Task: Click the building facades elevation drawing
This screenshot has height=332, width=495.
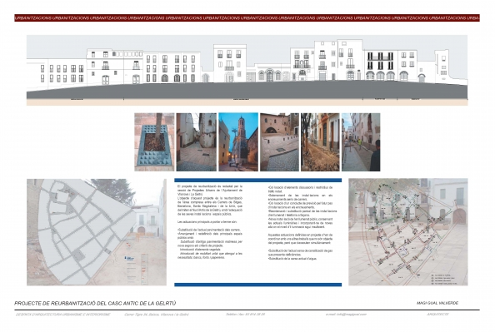Action: 247,70
